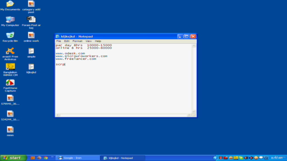287x161 pixels.
Task: Open the Format menu in Notepad
Action: (x=77, y=41)
